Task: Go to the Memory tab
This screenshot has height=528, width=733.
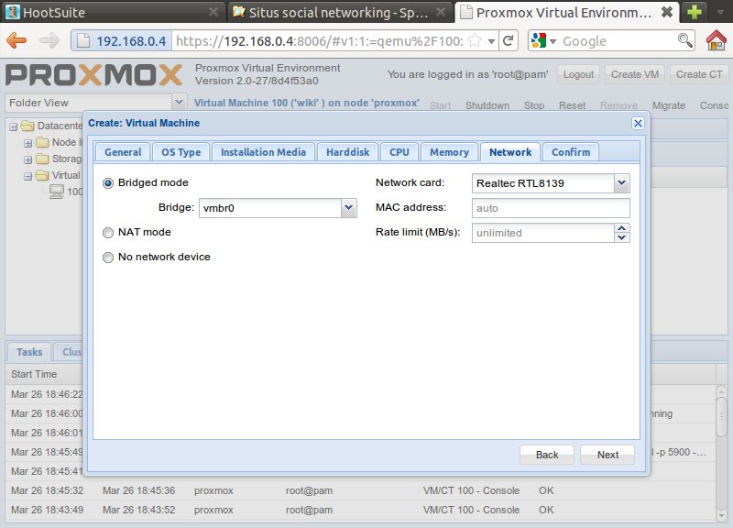Action: (x=449, y=152)
